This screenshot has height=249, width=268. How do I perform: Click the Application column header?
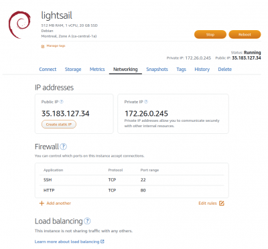pos(53,170)
